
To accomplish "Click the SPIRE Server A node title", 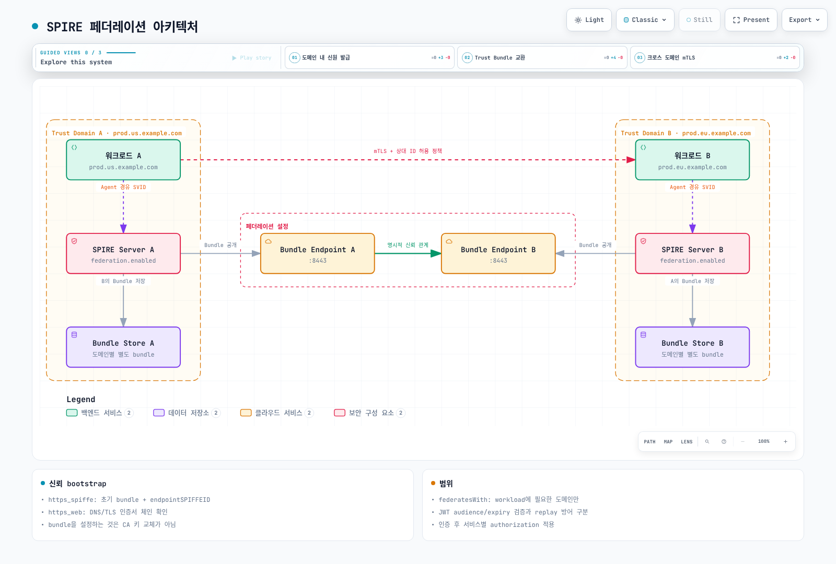I will pos(123,250).
